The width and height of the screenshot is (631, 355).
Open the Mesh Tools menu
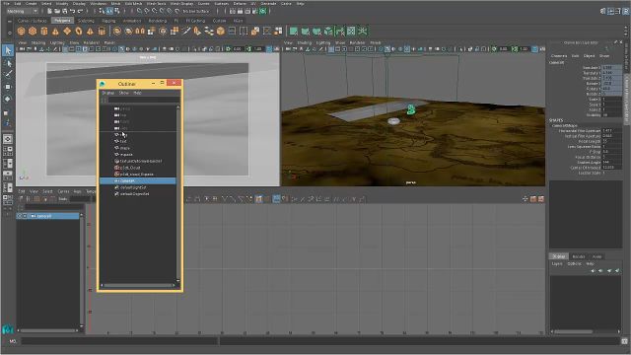click(156, 4)
